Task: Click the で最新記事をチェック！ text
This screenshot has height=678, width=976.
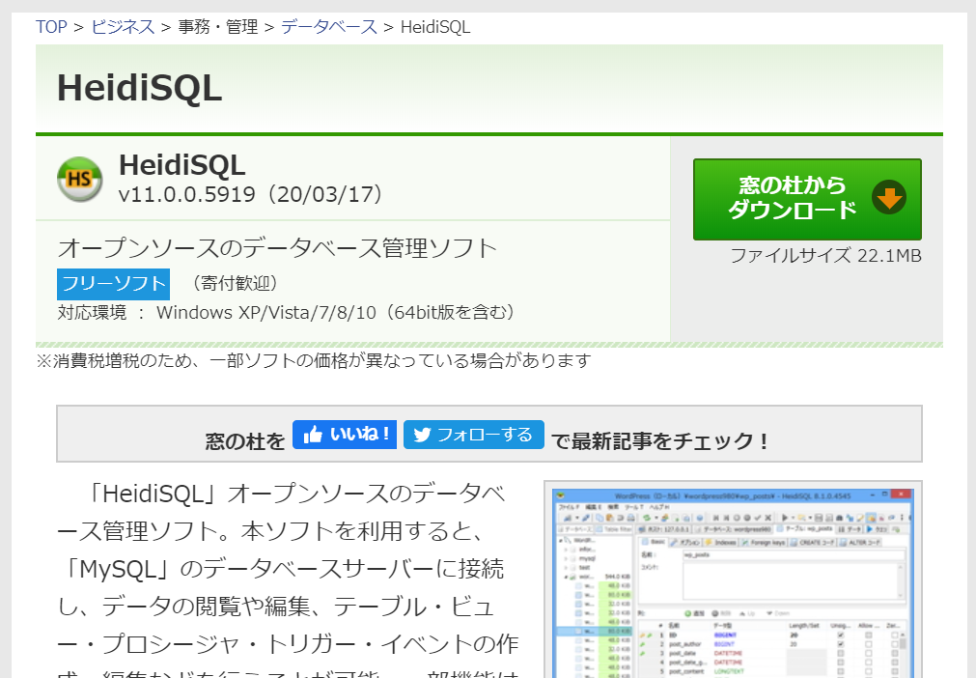Action: coord(661,441)
